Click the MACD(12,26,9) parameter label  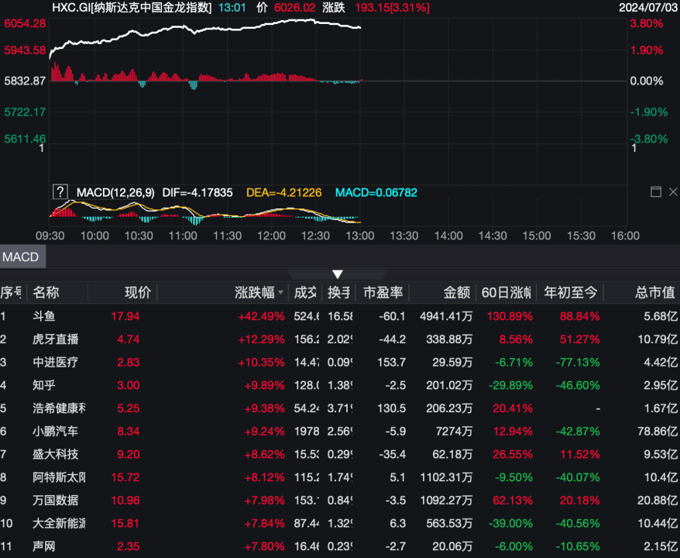[115, 192]
